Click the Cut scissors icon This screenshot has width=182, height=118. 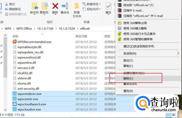tap(6, 4)
